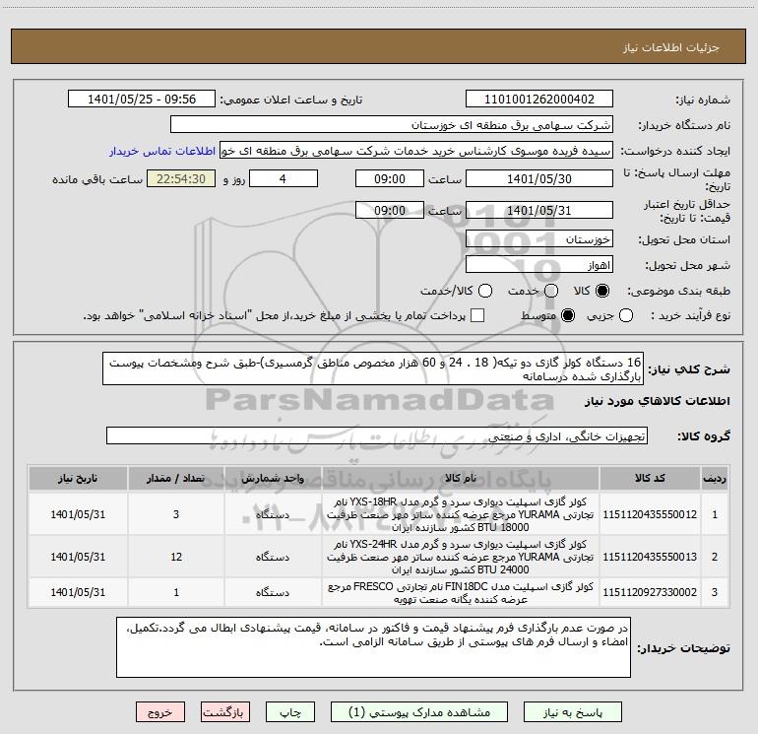
Task: Click the پاسخ به نیاز button
Action: (x=572, y=712)
